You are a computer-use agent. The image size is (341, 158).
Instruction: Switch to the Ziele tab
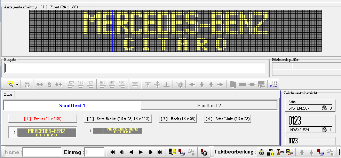[8, 95]
